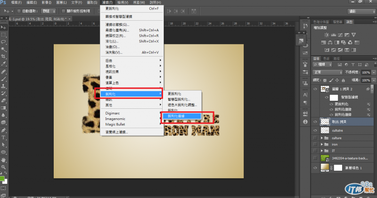Enable the 顯示變形控制項 checkbox

tap(63, 11)
